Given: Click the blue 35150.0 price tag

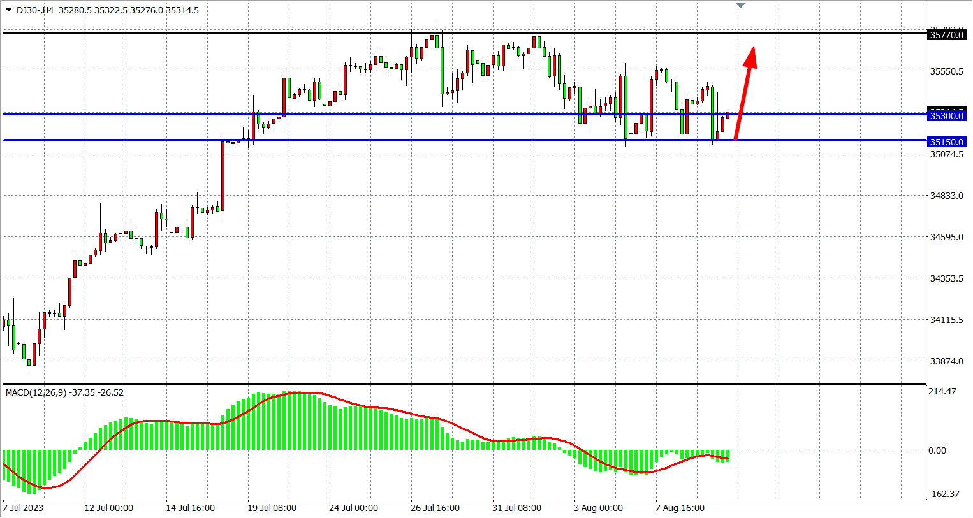Looking at the screenshot, I should click(946, 142).
